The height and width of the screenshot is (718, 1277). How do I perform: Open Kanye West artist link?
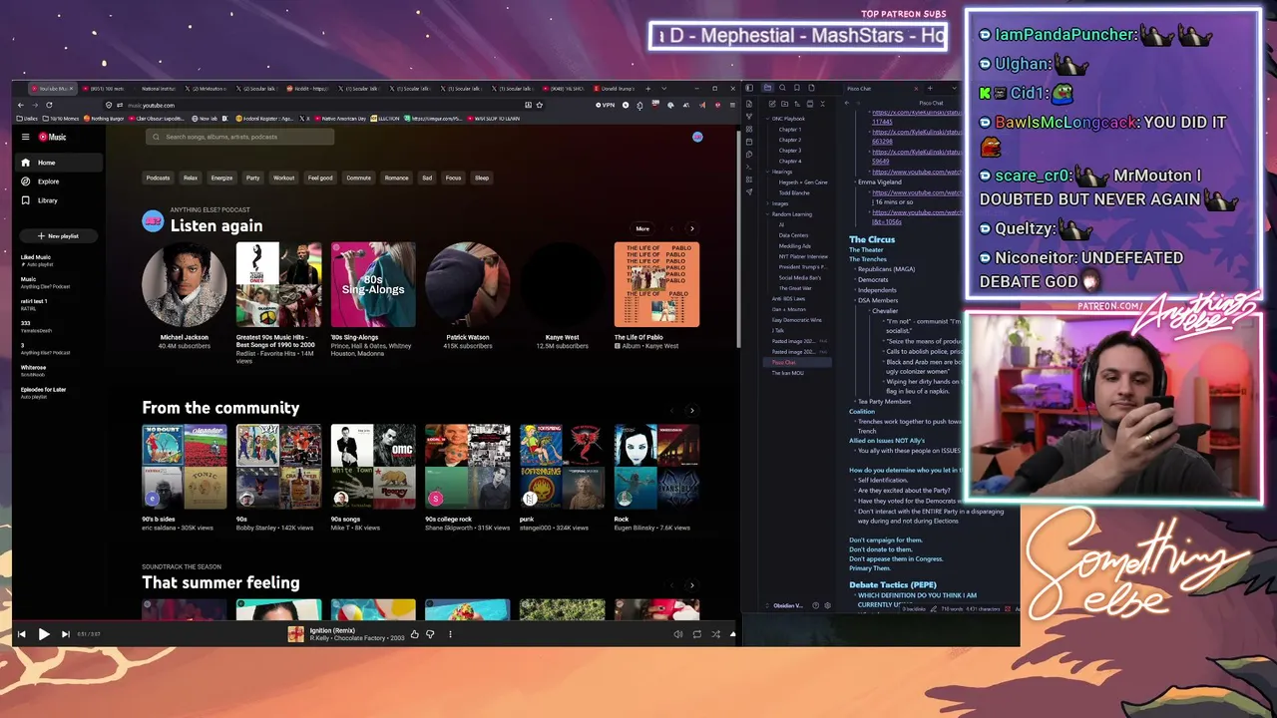tap(563, 337)
